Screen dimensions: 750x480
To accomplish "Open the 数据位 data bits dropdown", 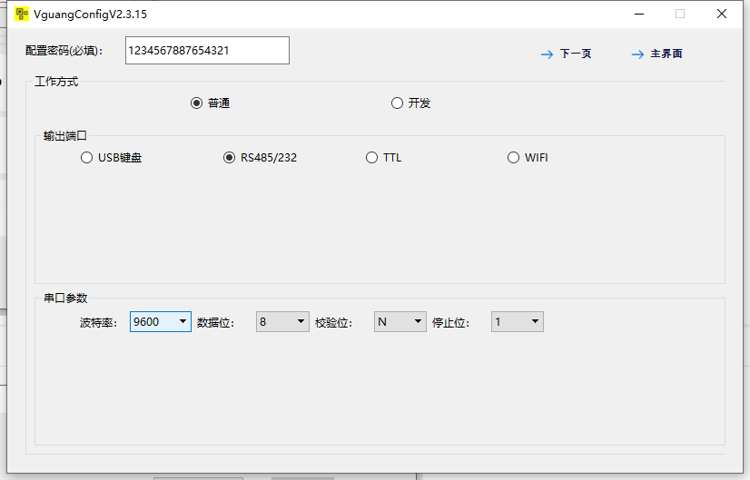I will (282, 322).
